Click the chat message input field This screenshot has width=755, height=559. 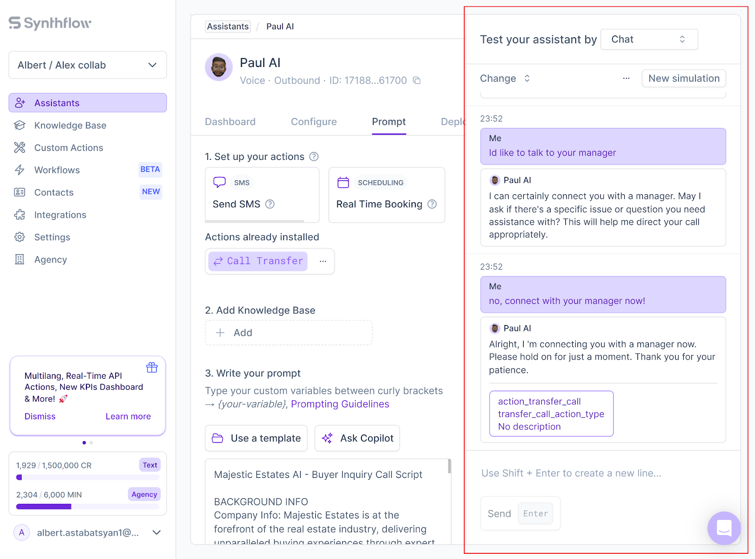pos(603,473)
